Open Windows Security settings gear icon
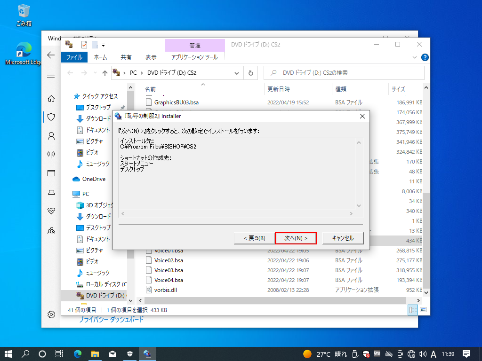The width and height of the screenshot is (482, 361). pyautogui.click(x=51, y=314)
